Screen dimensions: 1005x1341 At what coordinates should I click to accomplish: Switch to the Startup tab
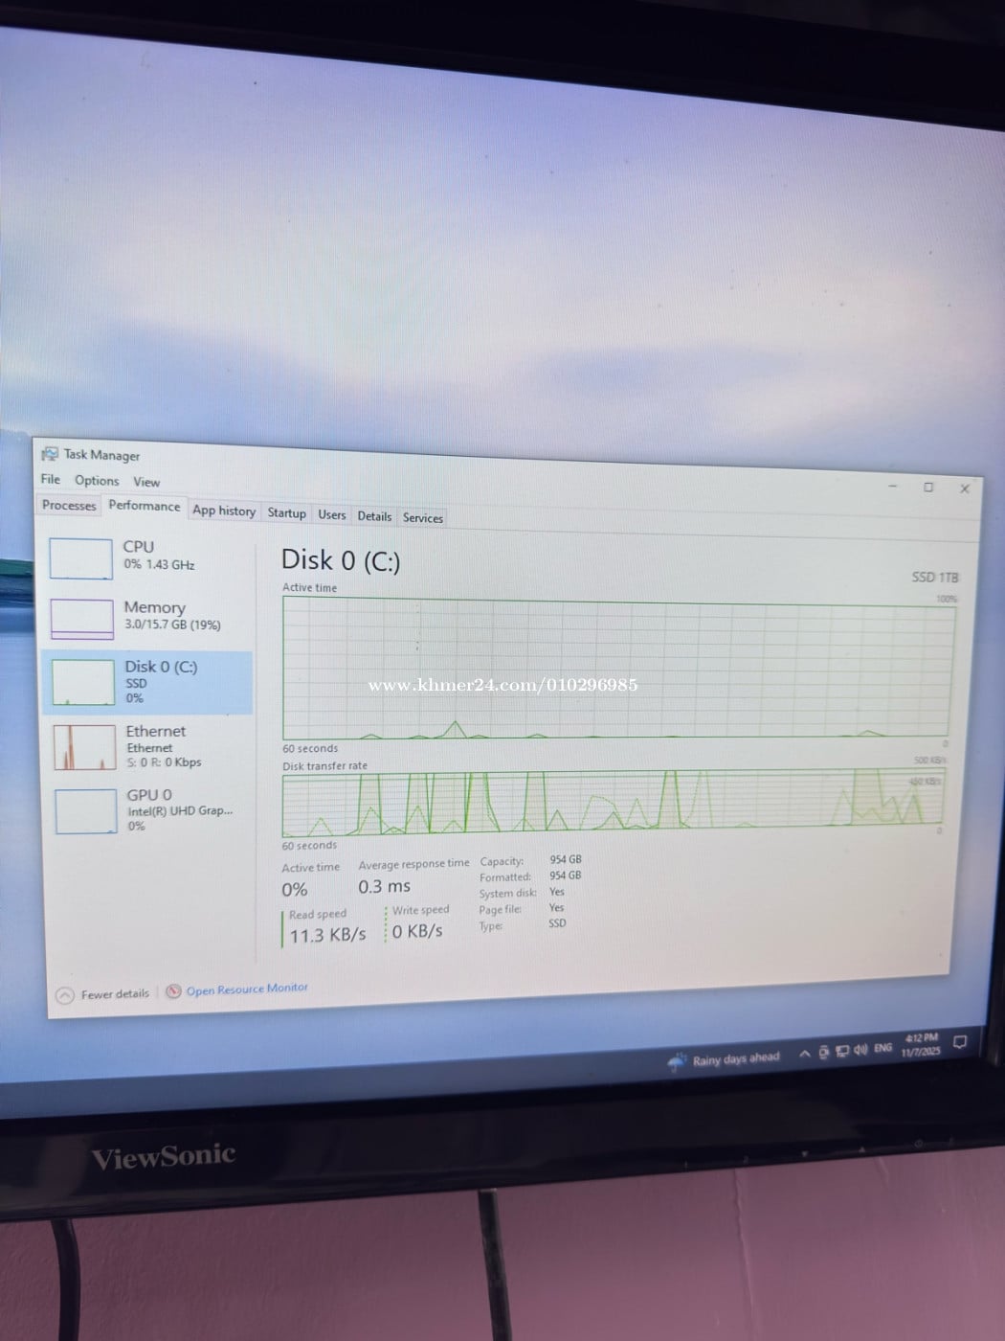pos(286,512)
